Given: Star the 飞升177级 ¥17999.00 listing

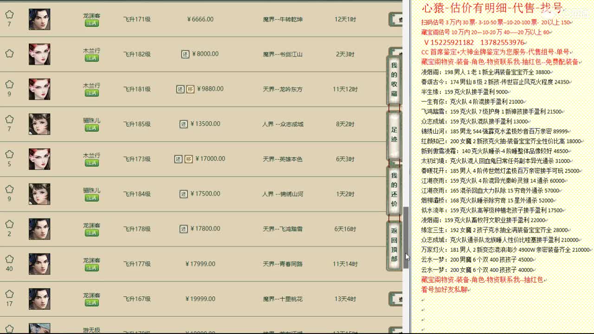Looking at the screenshot, I should [x=9, y=259].
